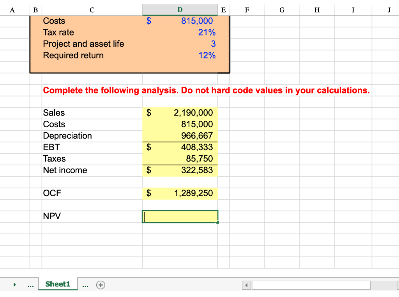Select column F header
This screenshot has height=297, width=399.
247,10
